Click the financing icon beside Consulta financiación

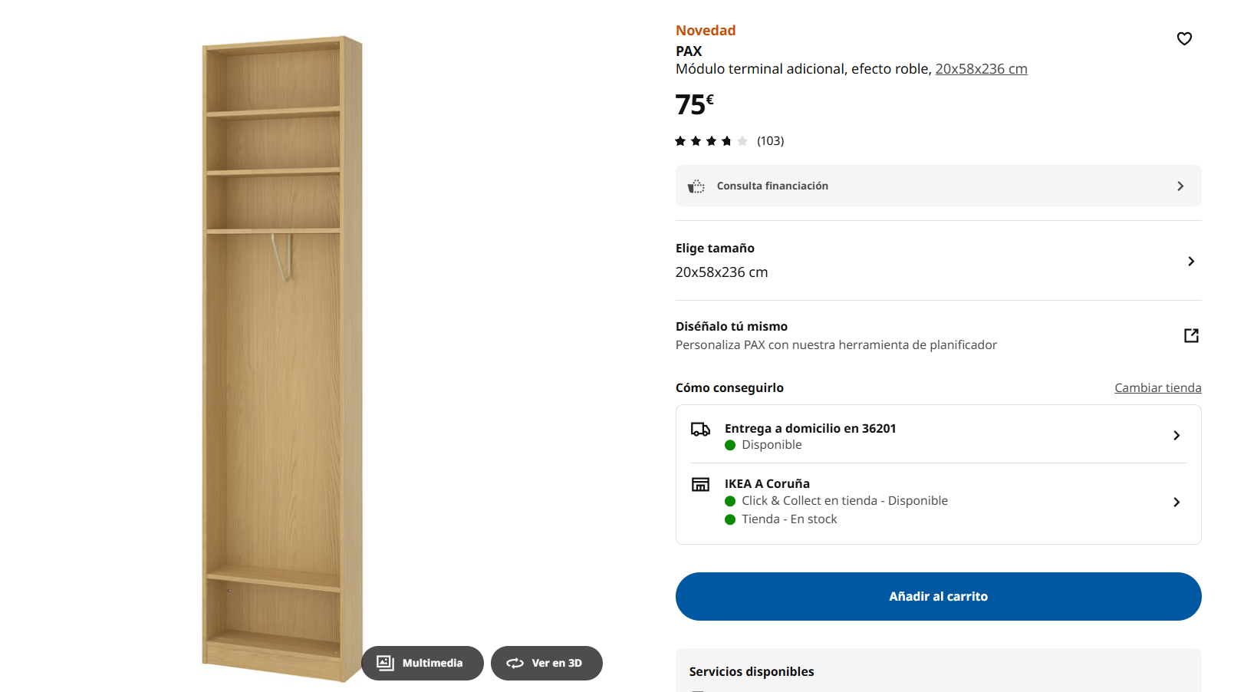point(696,186)
